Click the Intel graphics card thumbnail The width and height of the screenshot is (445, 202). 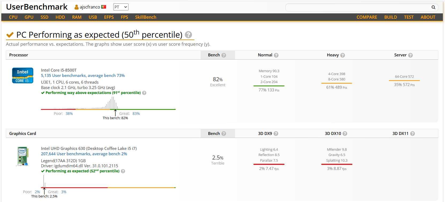tap(23, 156)
